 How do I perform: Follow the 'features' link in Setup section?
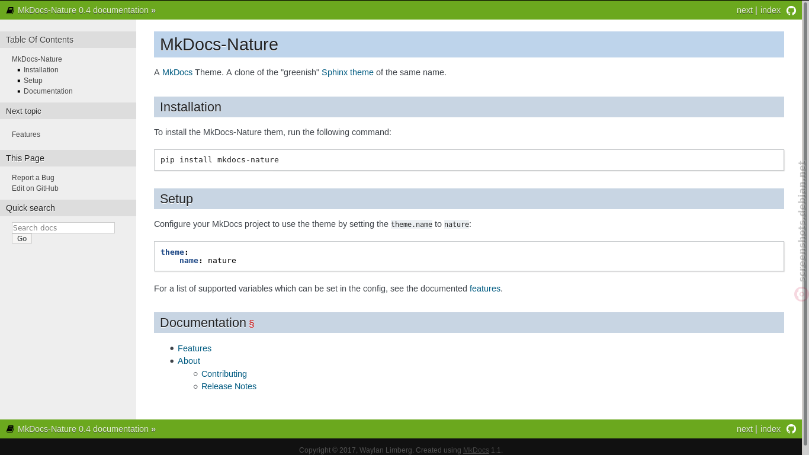coord(485,289)
